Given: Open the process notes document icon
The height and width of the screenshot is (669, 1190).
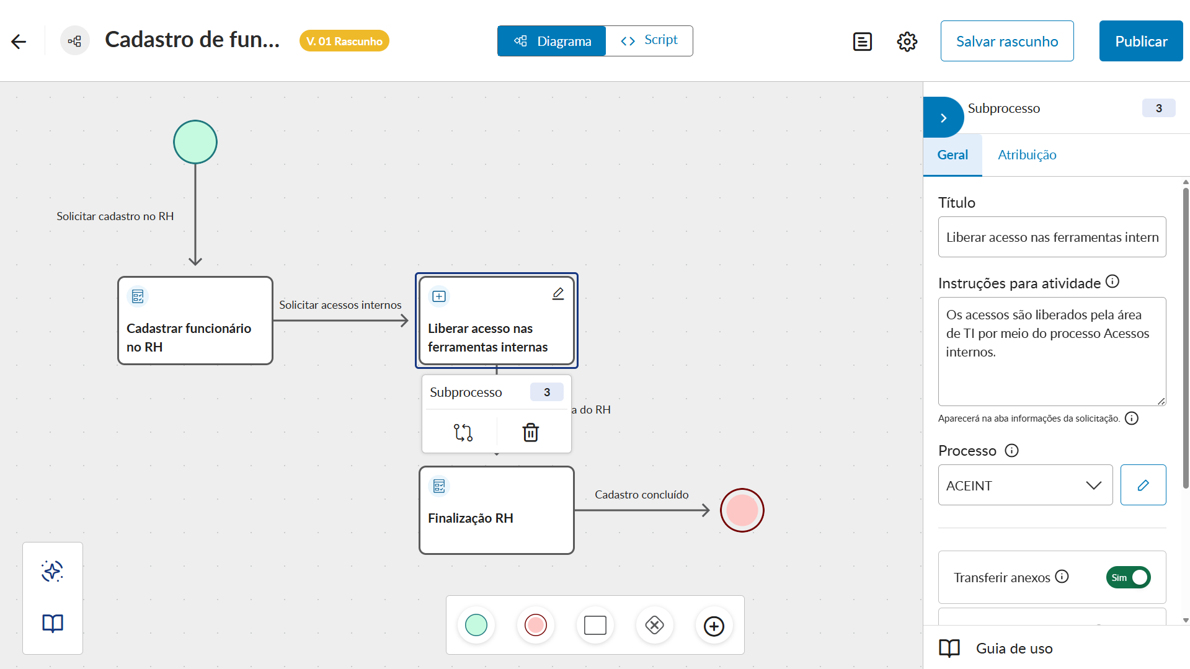Looking at the screenshot, I should point(862,42).
